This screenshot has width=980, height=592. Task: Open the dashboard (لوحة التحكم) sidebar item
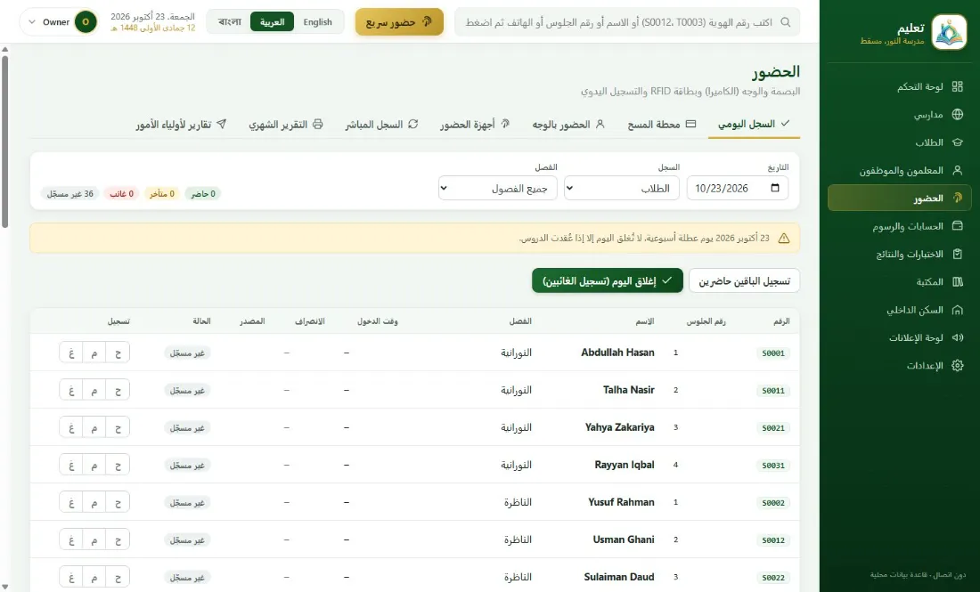(900, 87)
